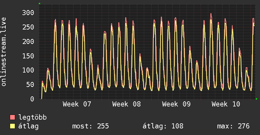Click the 150 y-axis tick label

click(x=28, y=56)
